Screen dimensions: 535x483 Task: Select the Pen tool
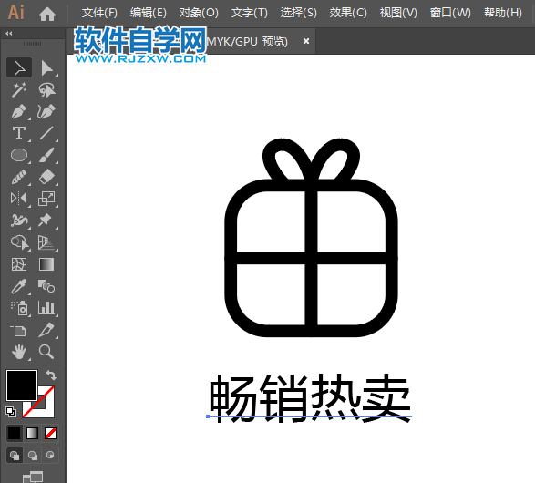(x=19, y=111)
